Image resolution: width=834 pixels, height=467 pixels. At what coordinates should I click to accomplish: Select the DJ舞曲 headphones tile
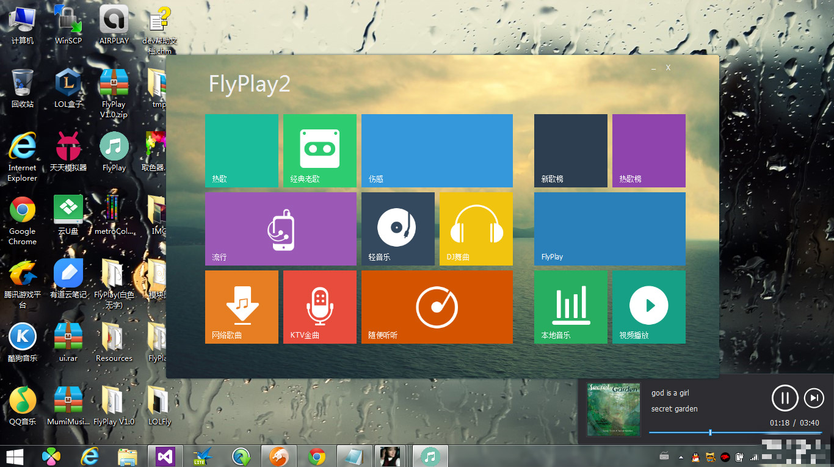[x=476, y=229]
